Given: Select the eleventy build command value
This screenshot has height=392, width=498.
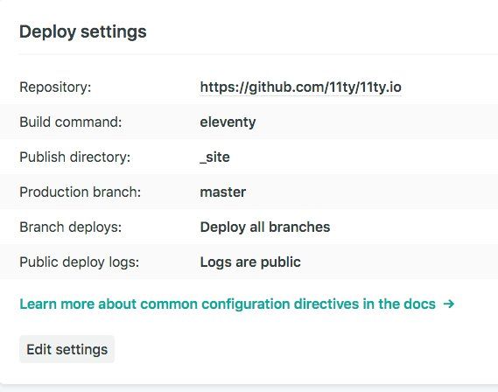Looking at the screenshot, I should (228, 122).
